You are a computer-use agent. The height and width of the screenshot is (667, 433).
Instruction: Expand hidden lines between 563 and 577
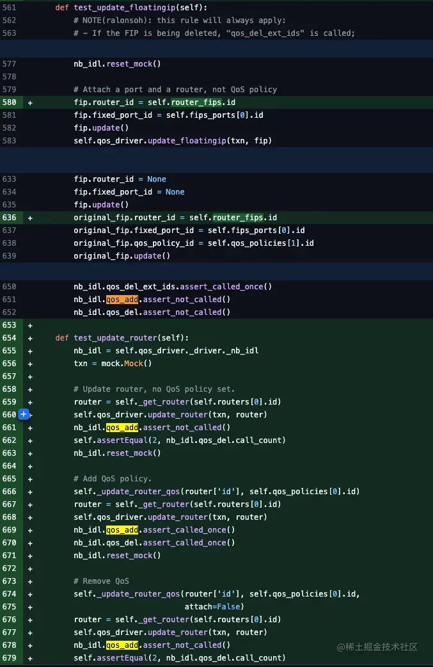[x=216, y=49]
